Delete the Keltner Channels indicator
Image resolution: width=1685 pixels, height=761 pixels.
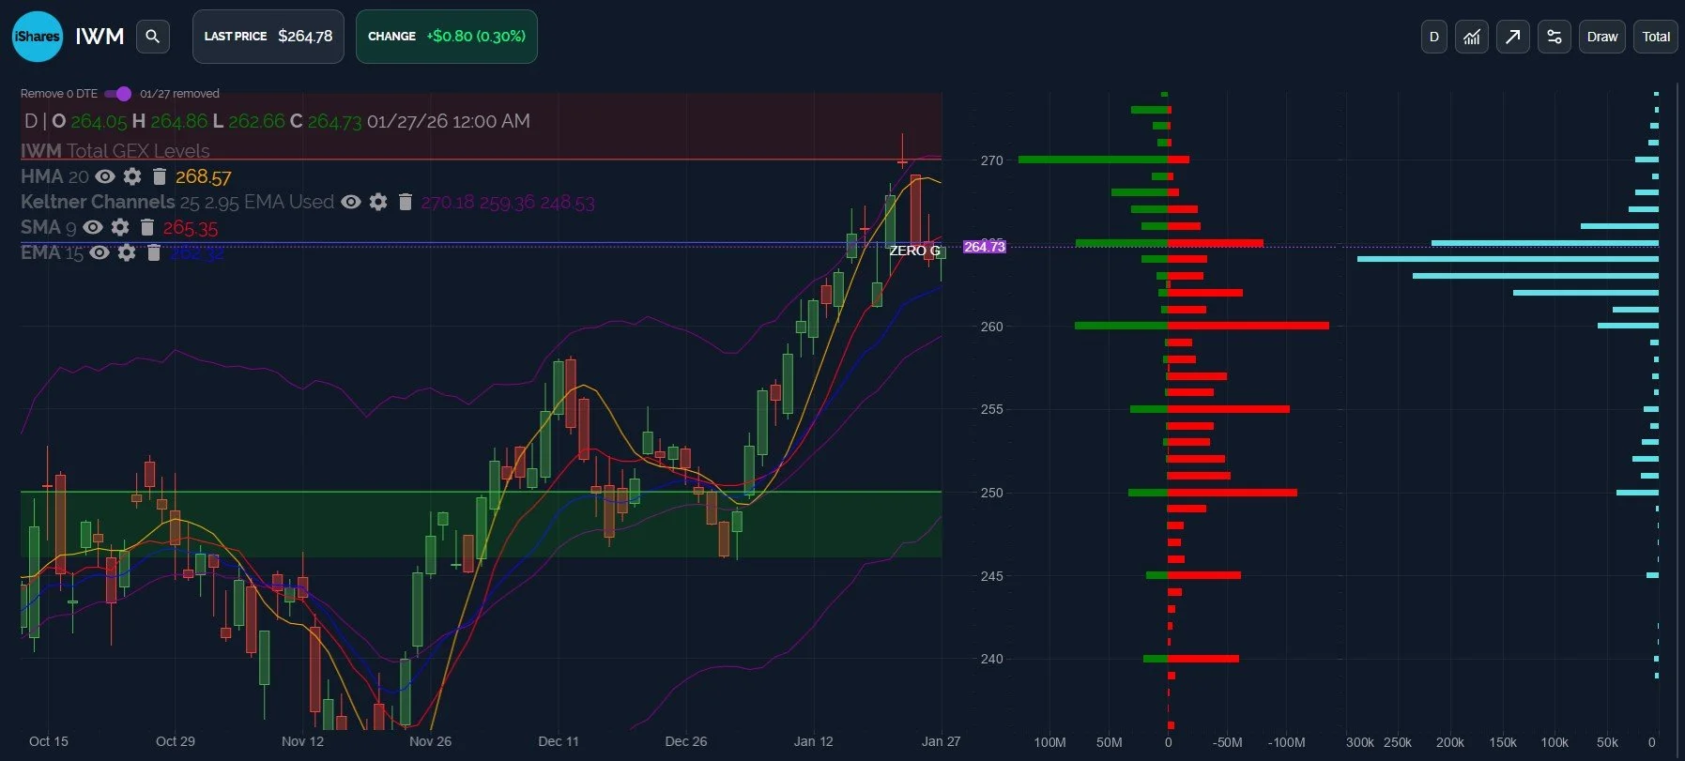pyautogui.click(x=406, y=202)
